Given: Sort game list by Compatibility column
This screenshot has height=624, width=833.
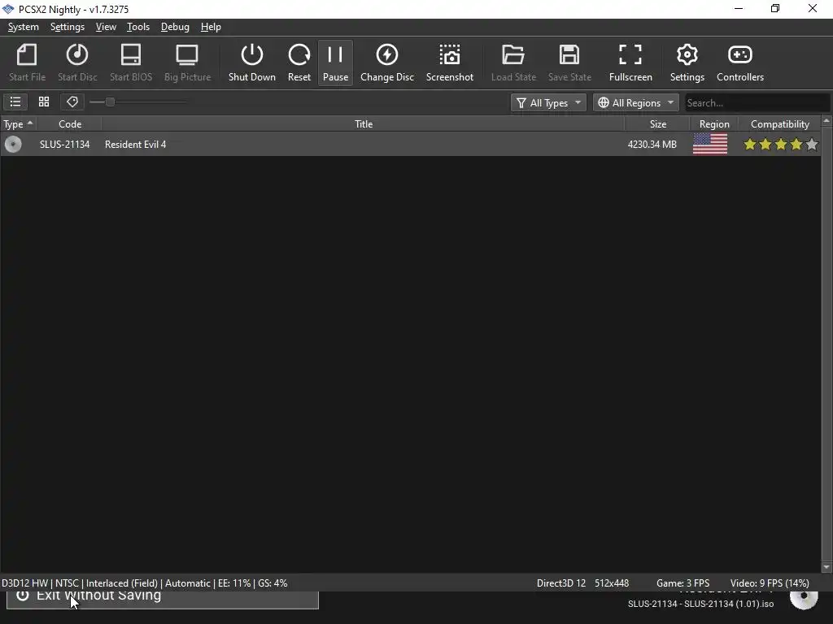Looking at the screenshot, I should click(780, 124).
